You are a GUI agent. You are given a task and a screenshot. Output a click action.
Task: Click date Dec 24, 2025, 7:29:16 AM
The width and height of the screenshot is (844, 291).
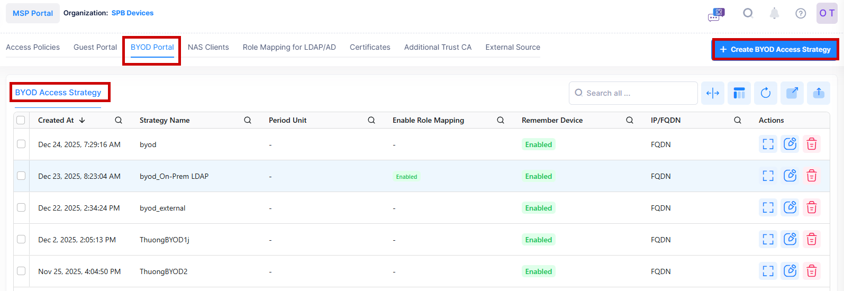79,144
